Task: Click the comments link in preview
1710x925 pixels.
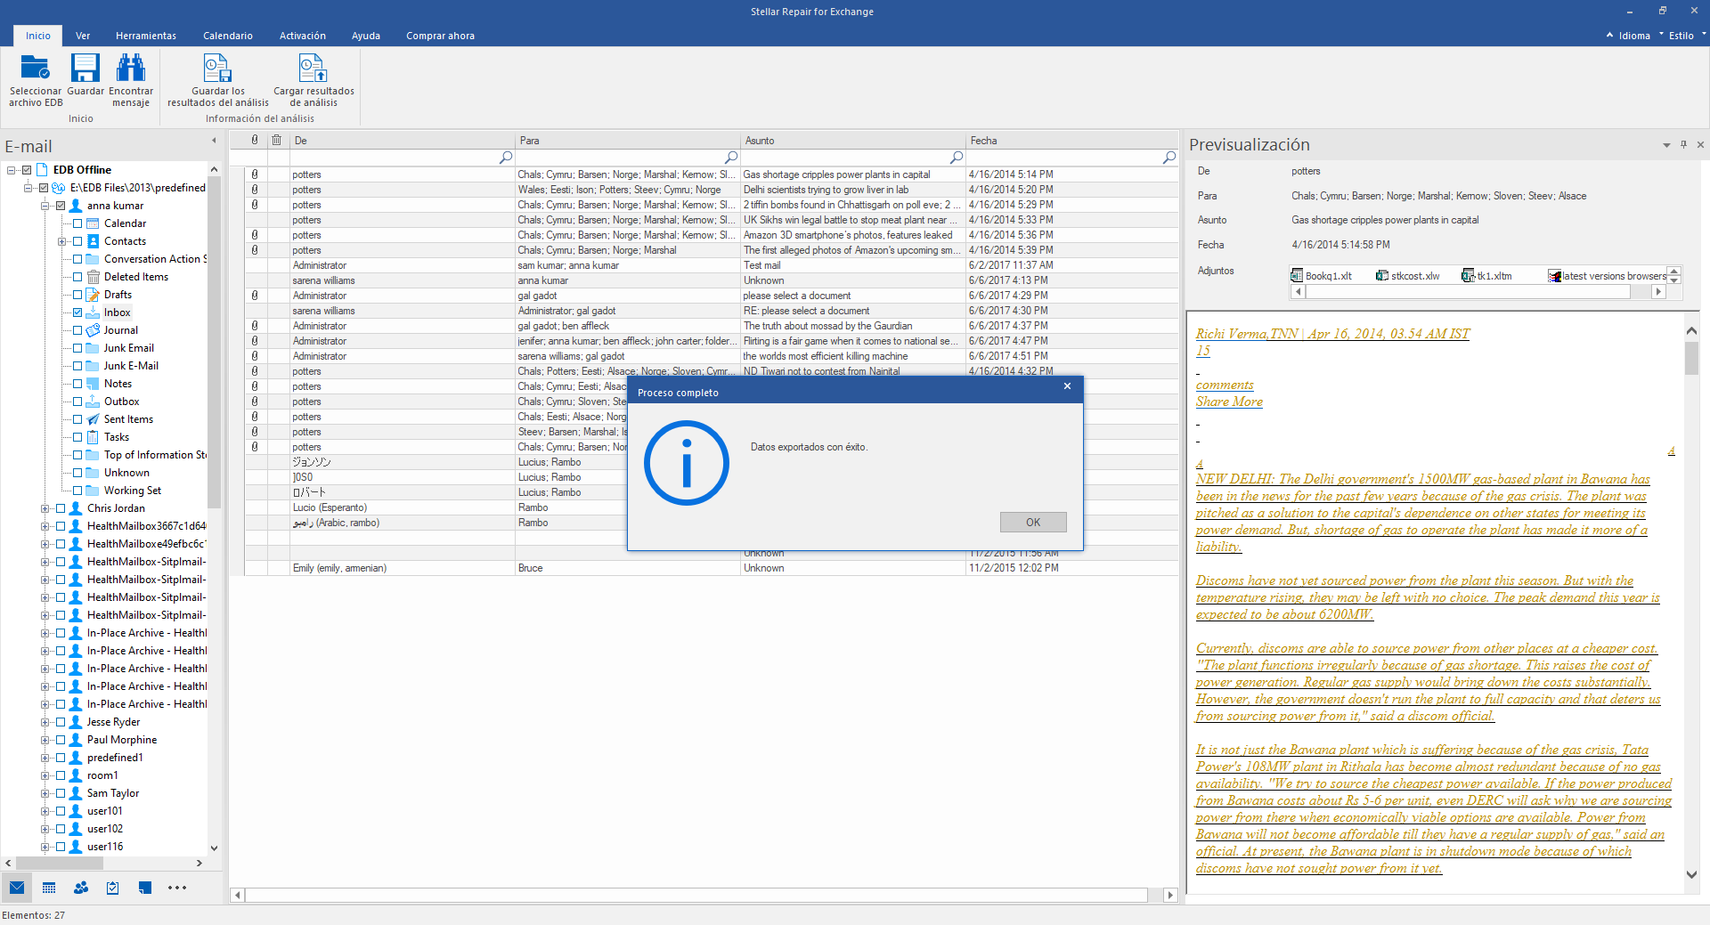Action: pos(1225,385)
